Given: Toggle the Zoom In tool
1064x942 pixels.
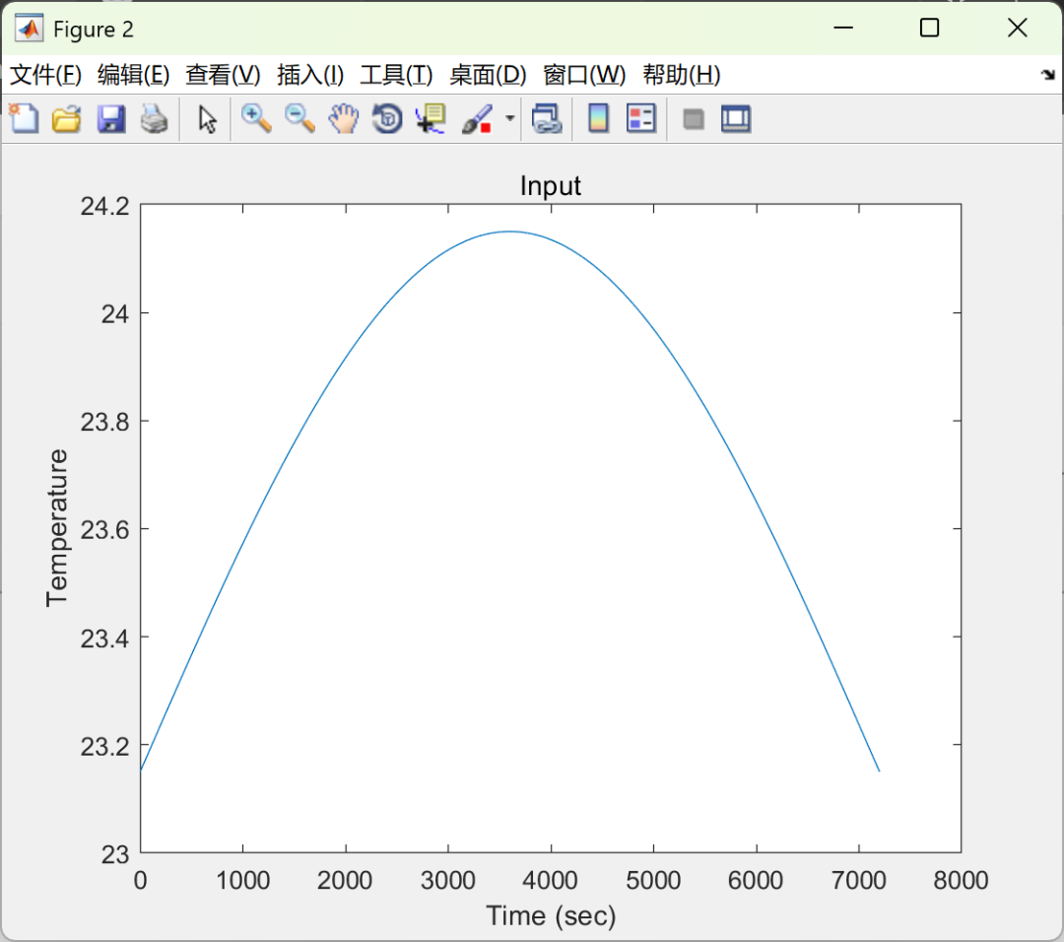Looking at the screenshot, I should 255,118.
